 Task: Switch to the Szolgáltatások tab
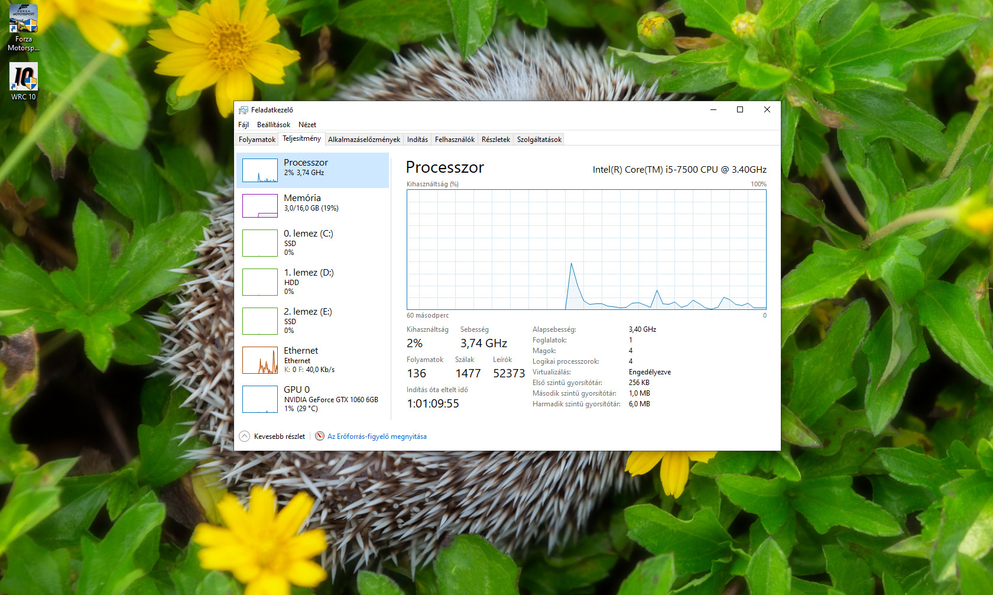pyautogui.click(x=539, y=140)
